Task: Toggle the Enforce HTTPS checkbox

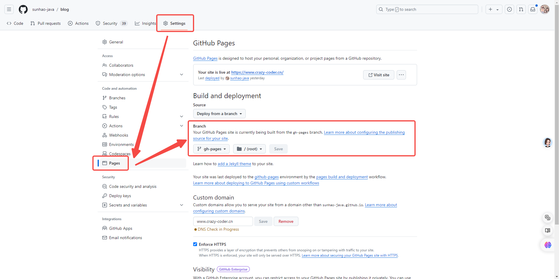Action: [195, 244]
